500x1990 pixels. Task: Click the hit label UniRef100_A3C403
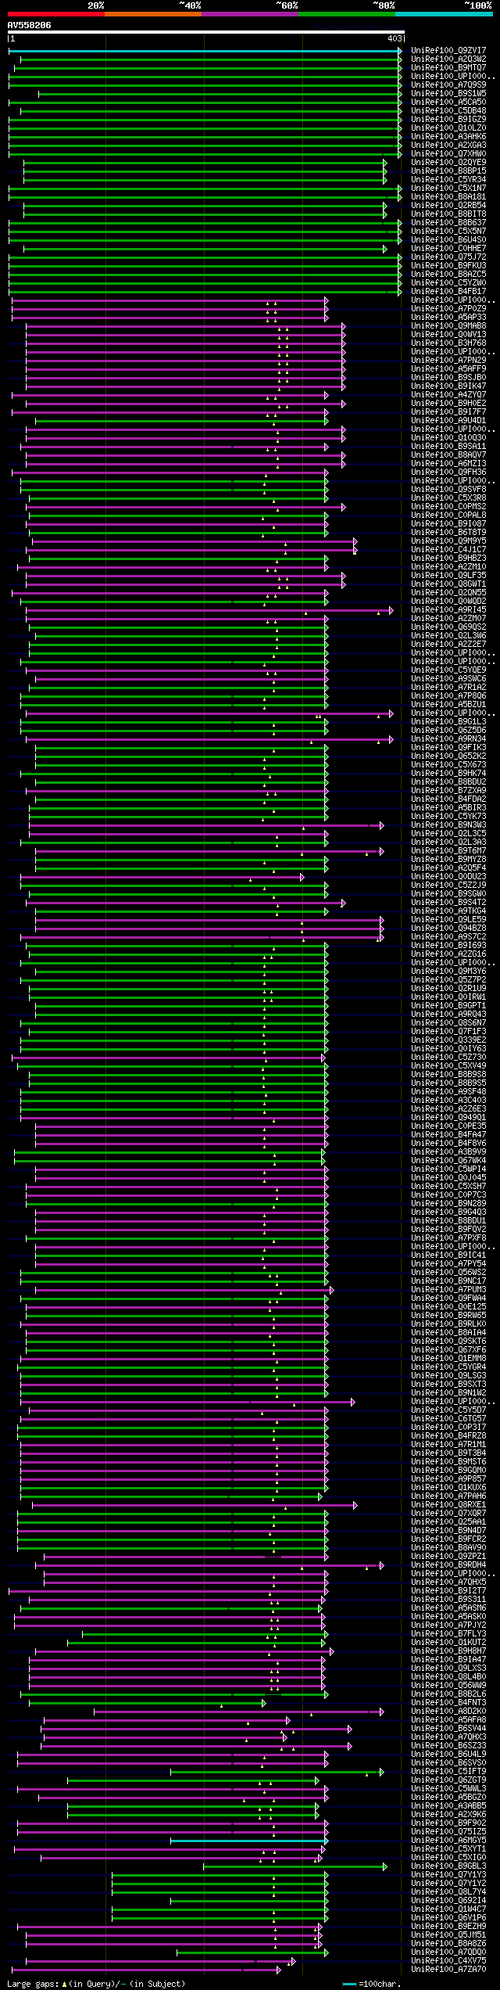tap(448, 1101)
